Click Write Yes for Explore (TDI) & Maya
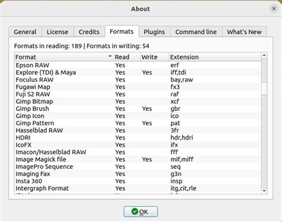Viewport: 282px width, 222px height. click(147, 72)
